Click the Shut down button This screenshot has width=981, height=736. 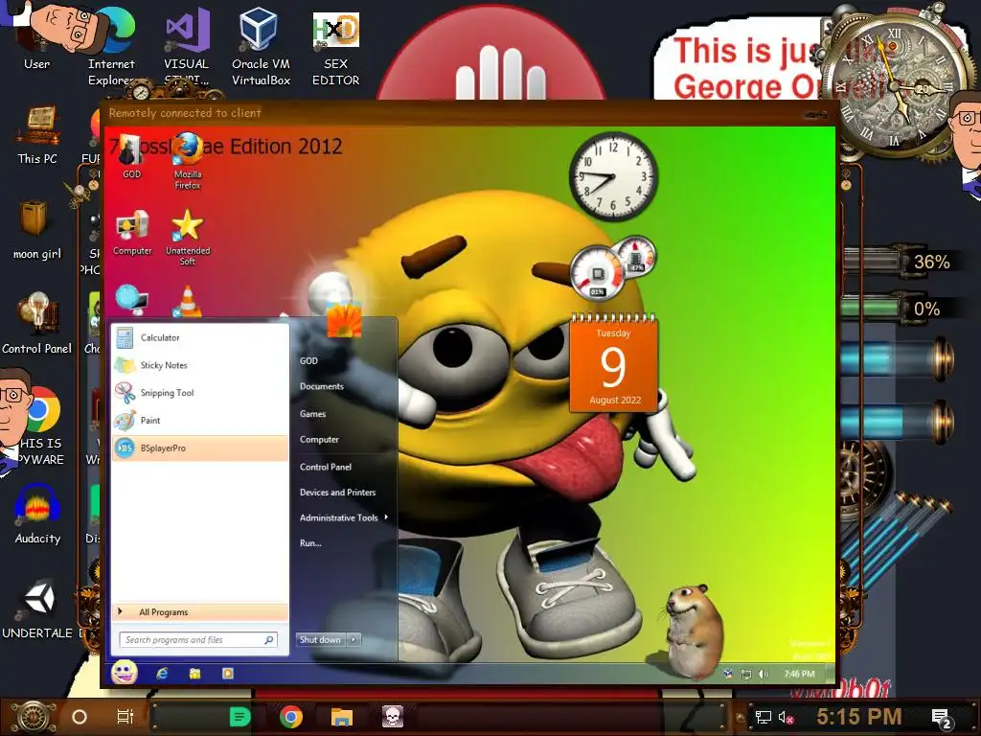(320, 639)
